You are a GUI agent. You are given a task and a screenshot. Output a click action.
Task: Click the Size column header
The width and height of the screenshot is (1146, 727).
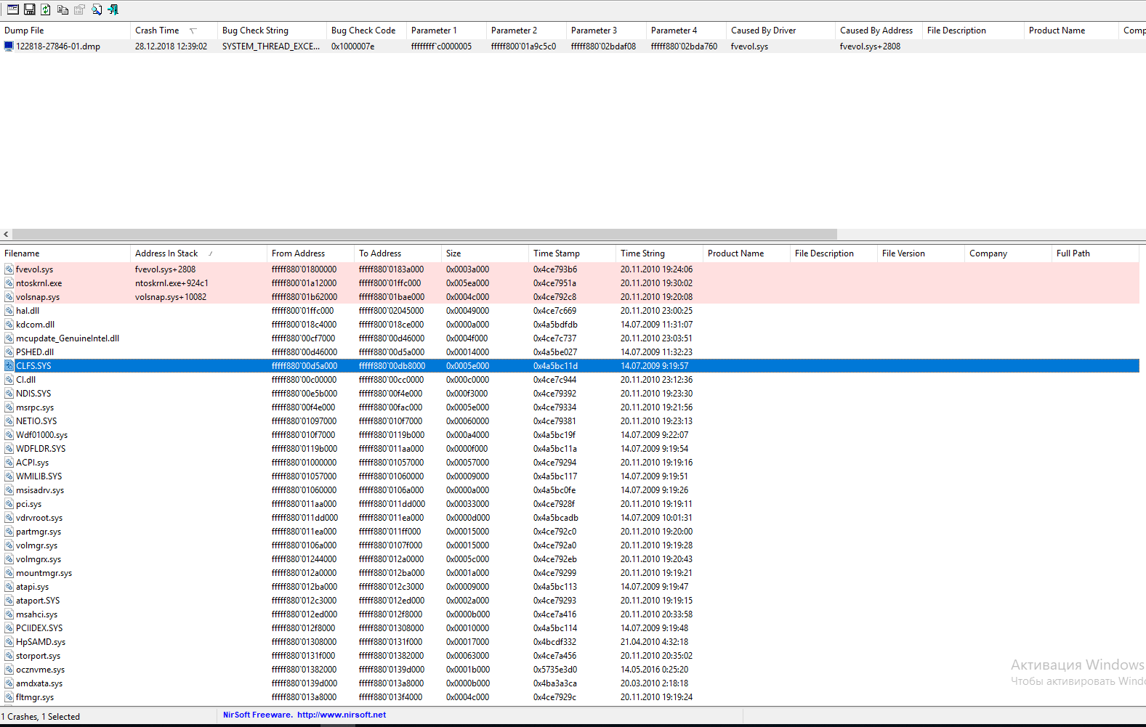point(485,253)
